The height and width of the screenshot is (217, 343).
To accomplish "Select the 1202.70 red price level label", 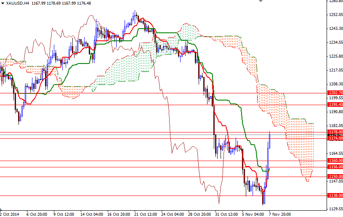I will [335, 93].
